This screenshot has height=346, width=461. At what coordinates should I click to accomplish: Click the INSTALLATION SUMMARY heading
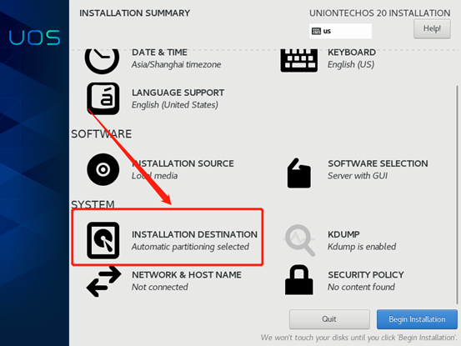tap(135, 13)
